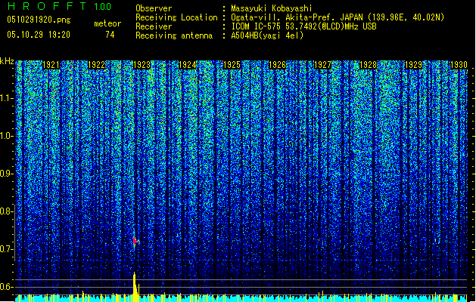
Task: Click the 1.1 kHz axis tick label
Action: [6, 99]
